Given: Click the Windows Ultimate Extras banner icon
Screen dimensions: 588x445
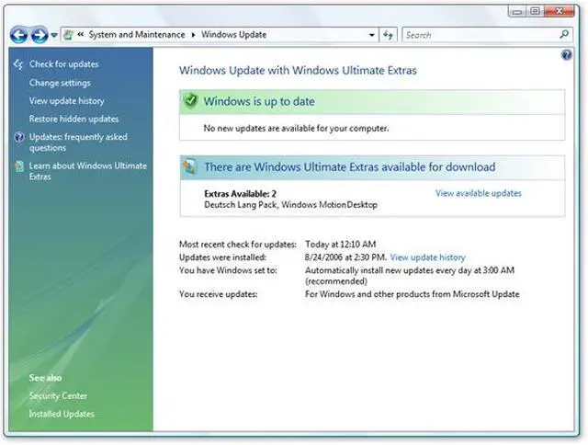Looking at the screenshot, I should pyautogui.click(x=190, y=167).
